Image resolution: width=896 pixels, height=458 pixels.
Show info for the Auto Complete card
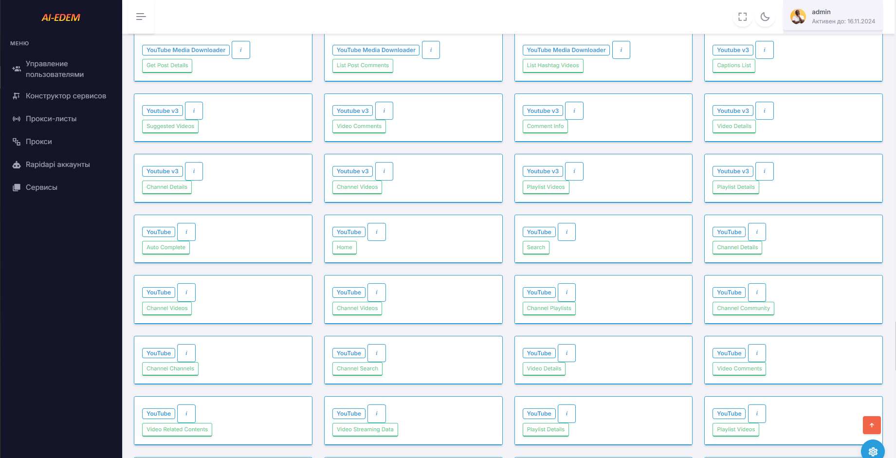(186, 232)
